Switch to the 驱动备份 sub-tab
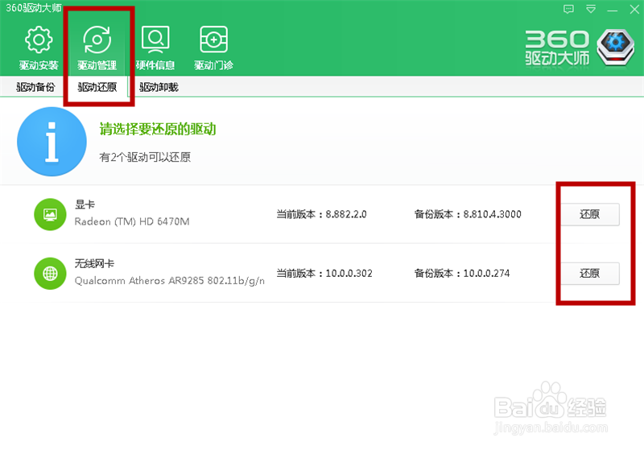The height and width of the screenshot is (450, 644). click(x=35, y=87)
